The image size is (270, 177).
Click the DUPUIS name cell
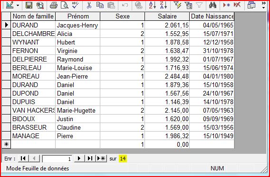[x=33, y=102]
